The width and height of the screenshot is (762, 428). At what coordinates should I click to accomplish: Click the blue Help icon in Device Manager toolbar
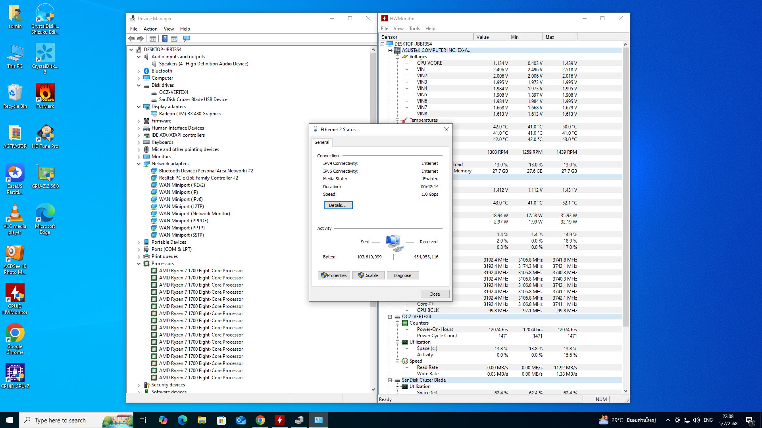(x=165, y=38)
